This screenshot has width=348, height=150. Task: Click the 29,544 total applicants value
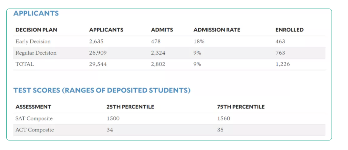pyautogui.click(x=98, y=64)
